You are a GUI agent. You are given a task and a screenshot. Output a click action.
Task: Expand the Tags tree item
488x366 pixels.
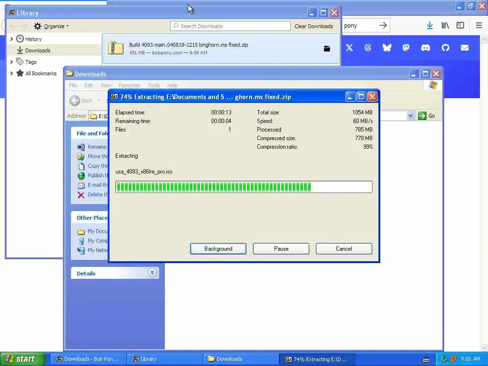click(x=11, y=62)
